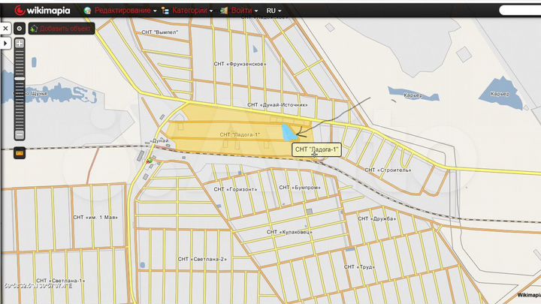Screen dimensions: 541x304
Task: Click the blue pond in Ладога-1
Action: coord(288,132)
